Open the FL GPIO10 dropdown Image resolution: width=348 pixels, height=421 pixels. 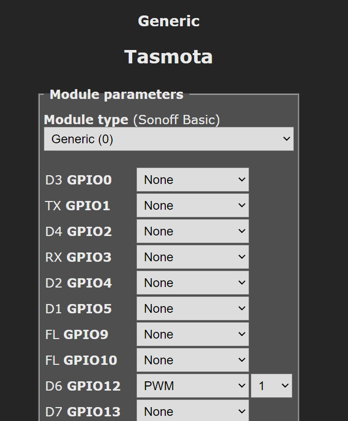(x=193, y=360)
